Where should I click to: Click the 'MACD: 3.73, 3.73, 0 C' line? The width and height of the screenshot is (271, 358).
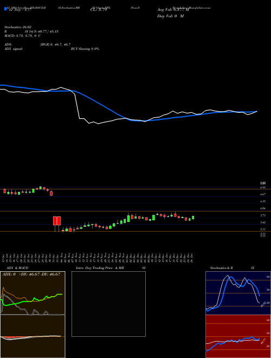tap(22, 36)
